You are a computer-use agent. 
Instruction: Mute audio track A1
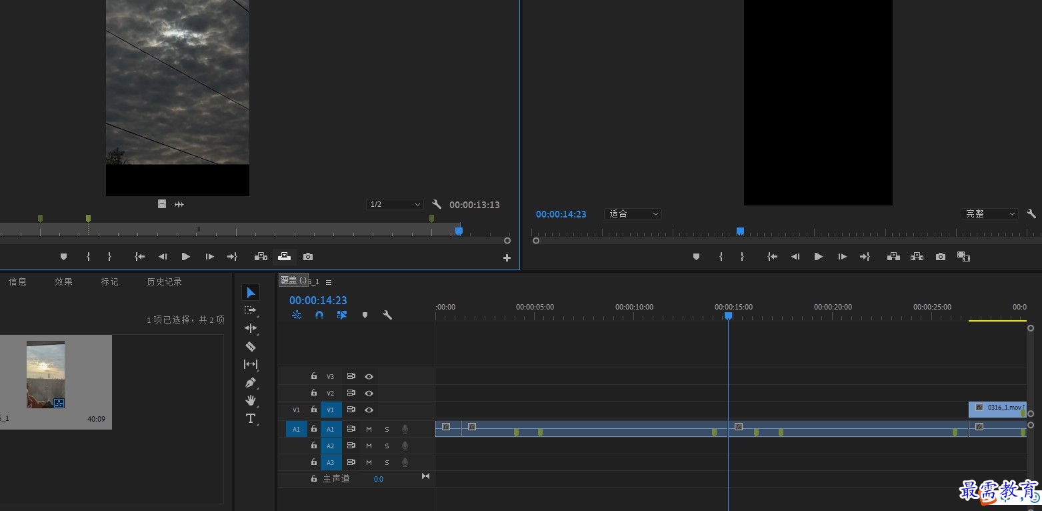tap(369, 429)
